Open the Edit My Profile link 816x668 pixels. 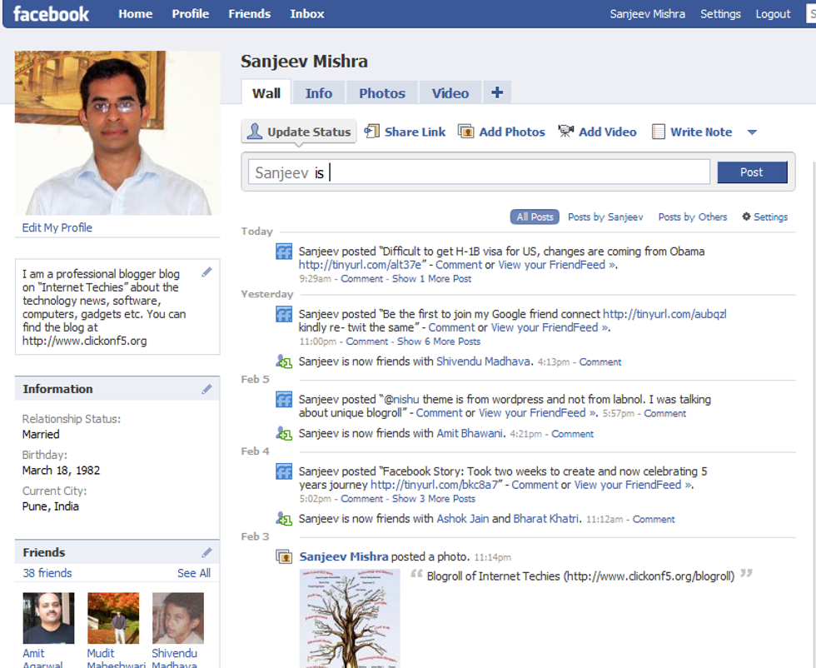point(57,227)
